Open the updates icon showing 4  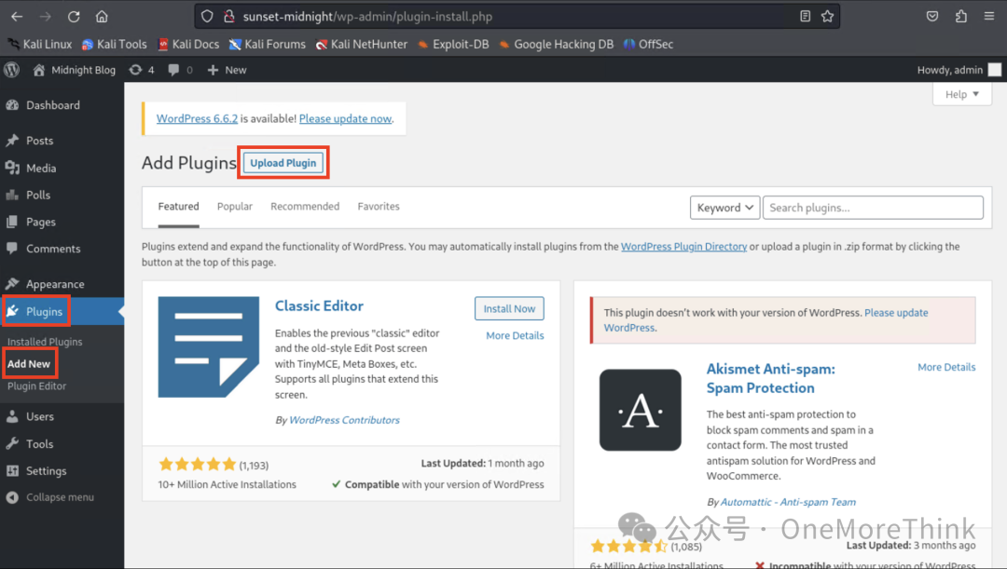[x=142, y=70]
